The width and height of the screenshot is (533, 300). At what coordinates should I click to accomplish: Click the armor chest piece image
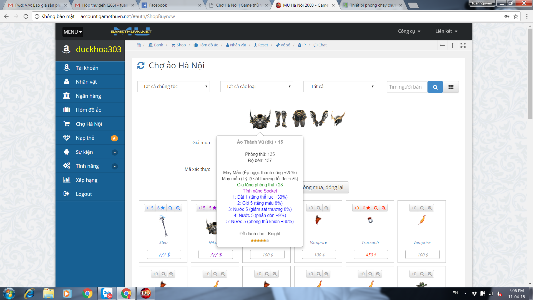point(260,119)
